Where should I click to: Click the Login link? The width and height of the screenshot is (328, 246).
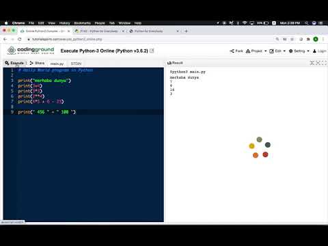[320, 51]
